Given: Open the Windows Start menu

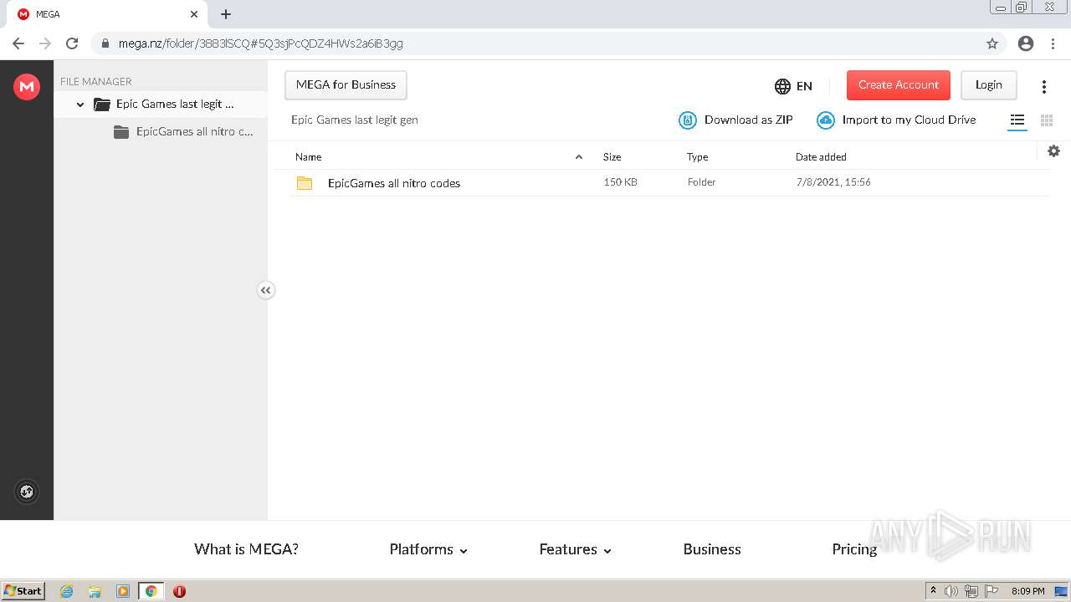Looking at the screenshot, I should pos(23,591).
